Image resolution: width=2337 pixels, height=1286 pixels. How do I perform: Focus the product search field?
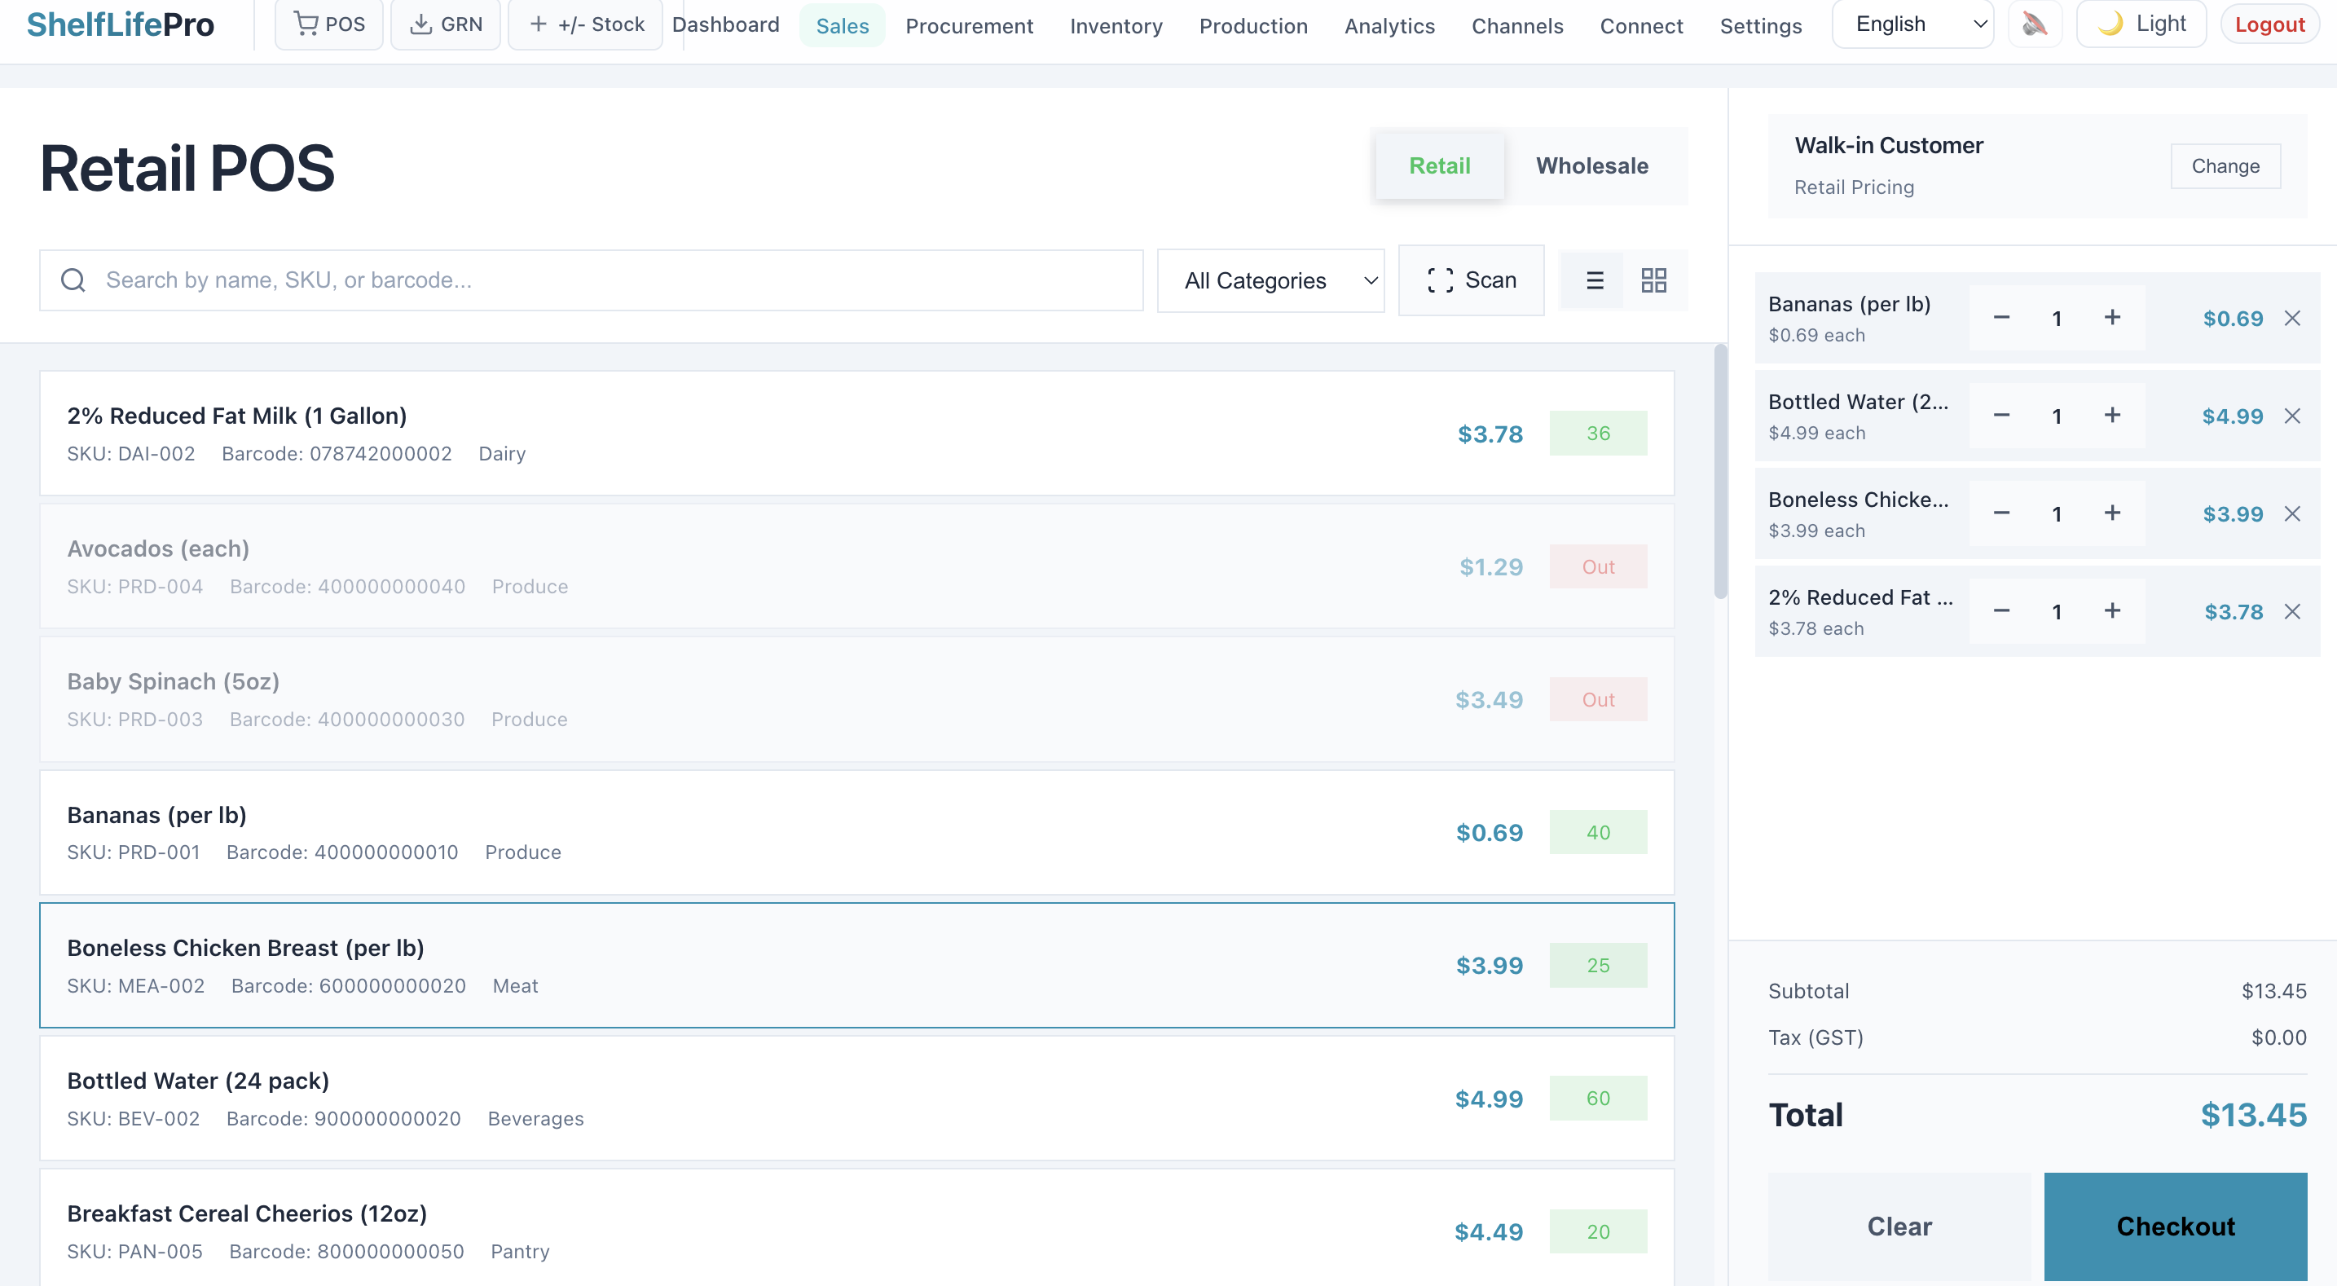point(590,280)
